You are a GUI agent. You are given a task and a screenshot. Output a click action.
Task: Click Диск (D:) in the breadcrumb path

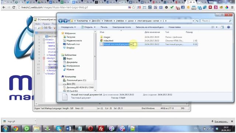pyautogui.click(x=96, y=21)
